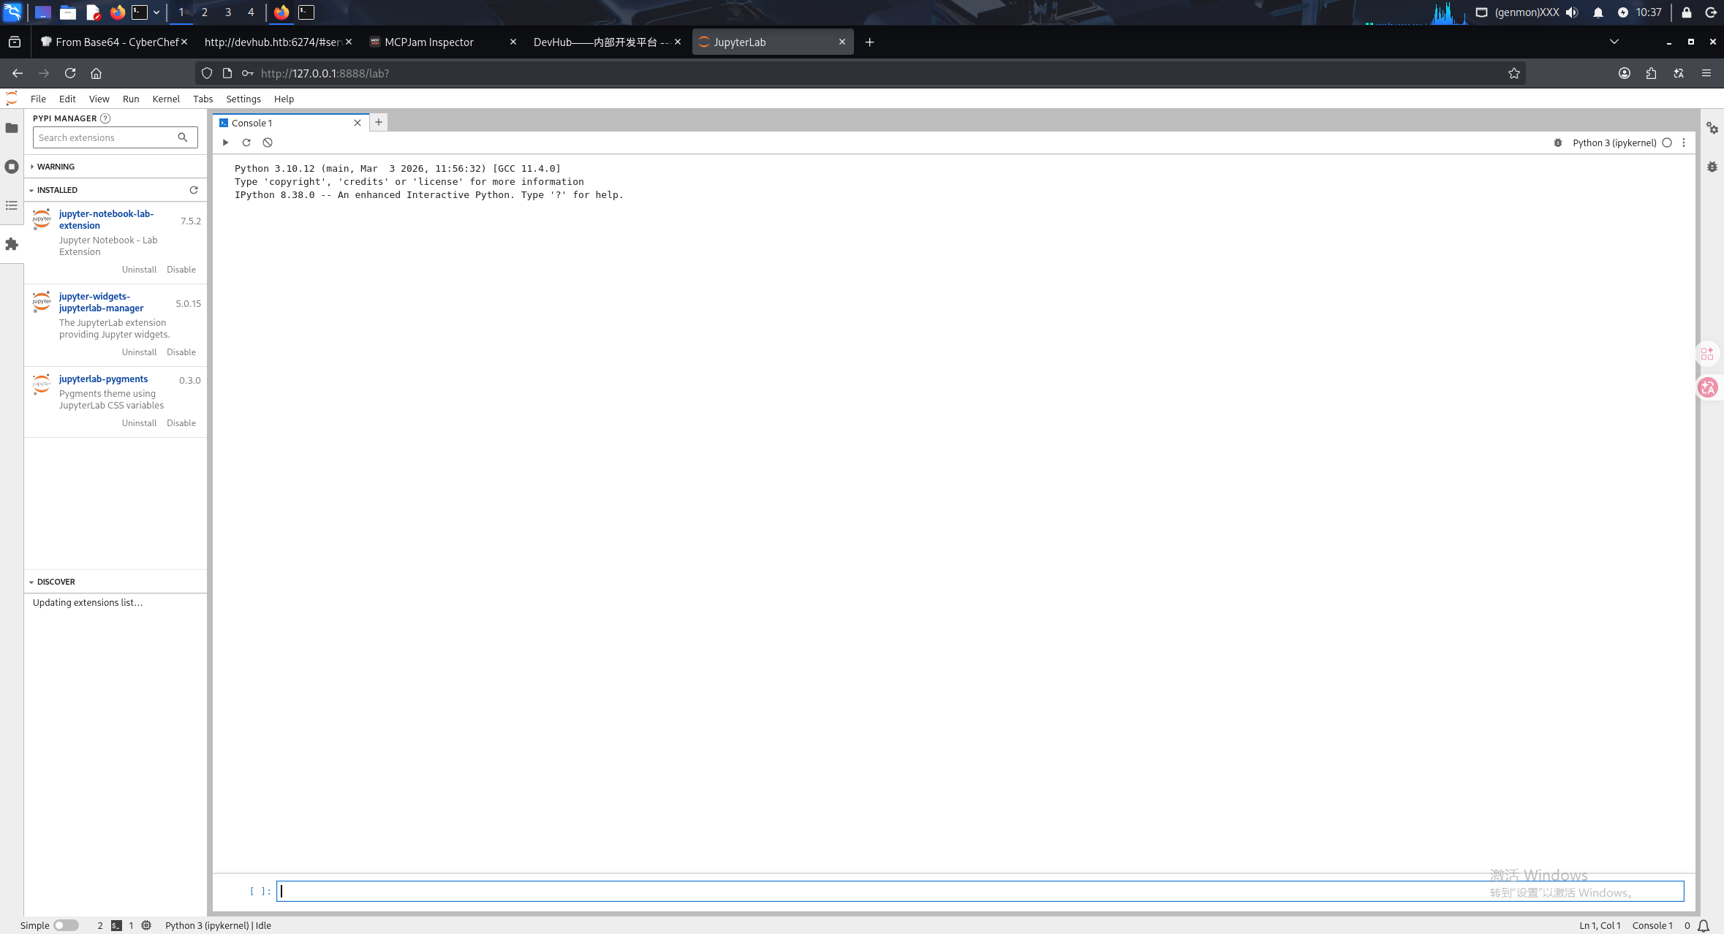The height and width of the screenshot is (934, 1724).
Task: Open the Tabs menu
Action: click(203, 99)
